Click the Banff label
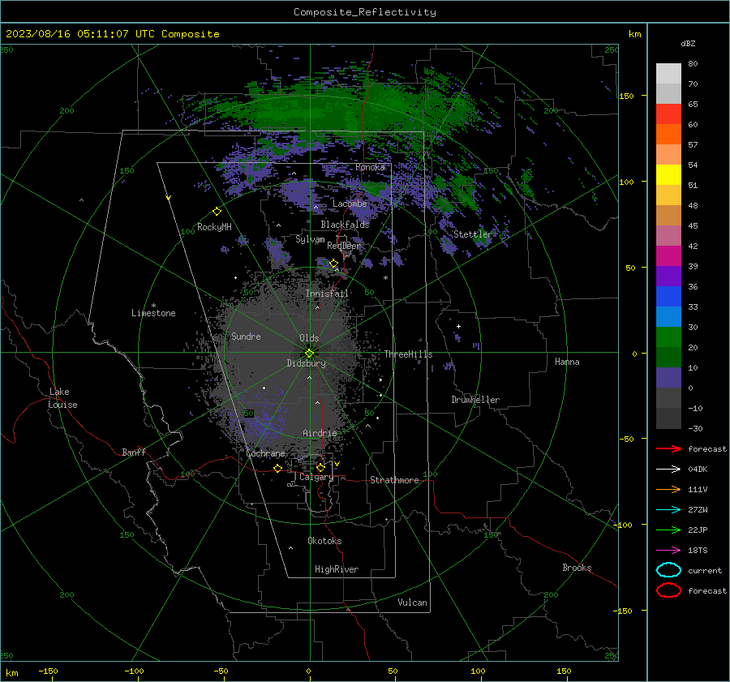The height and width of the screenshot is (682, 730). tap(134, 452)
